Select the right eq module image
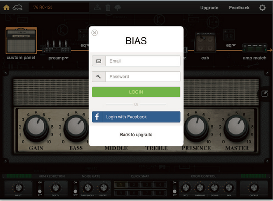The width and height of the screenshot is (273, 201). pyautogui.click(x=229, y=35)
